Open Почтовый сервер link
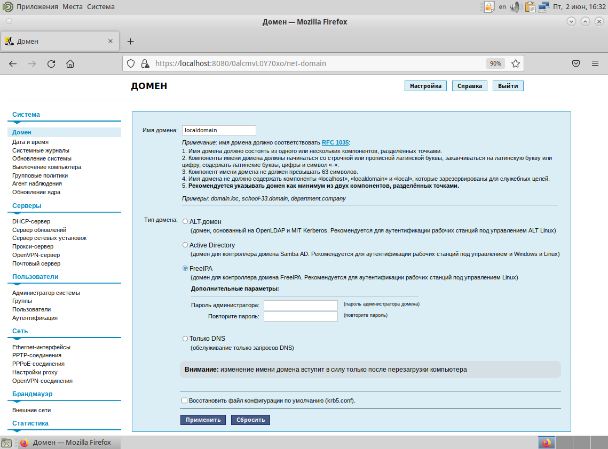 click(36, 263)
